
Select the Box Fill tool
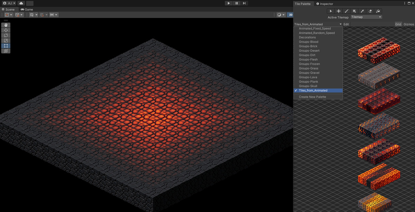click(355, 11)
